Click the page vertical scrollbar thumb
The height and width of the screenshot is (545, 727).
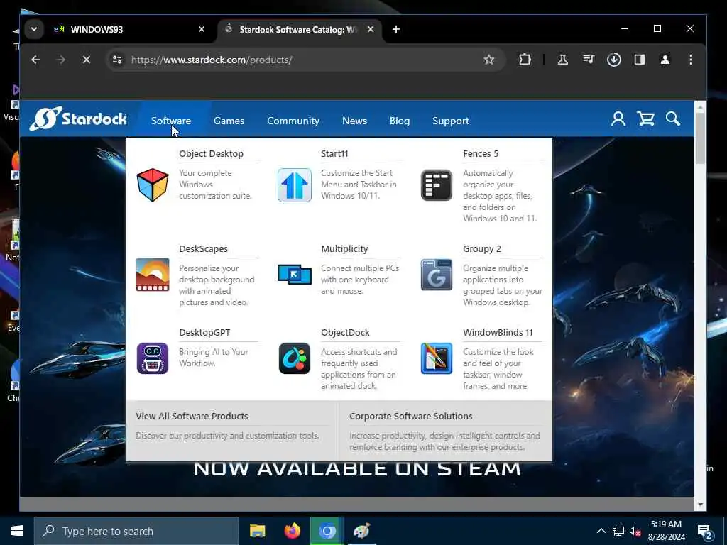[x=700, y=139]
